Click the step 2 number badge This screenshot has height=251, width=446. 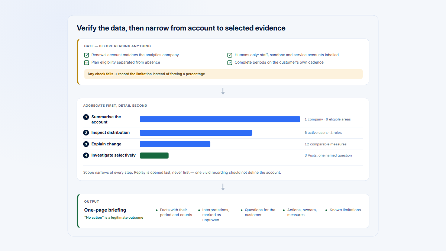86,133
